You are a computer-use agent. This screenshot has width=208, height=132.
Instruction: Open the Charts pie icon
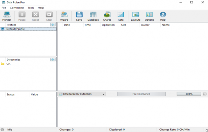pos(107,16)
